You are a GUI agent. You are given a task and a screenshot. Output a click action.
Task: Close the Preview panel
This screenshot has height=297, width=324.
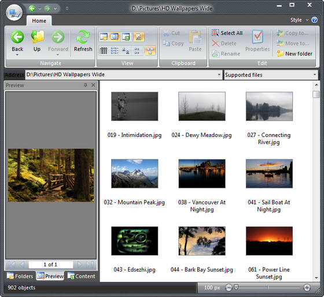point(93,85)
